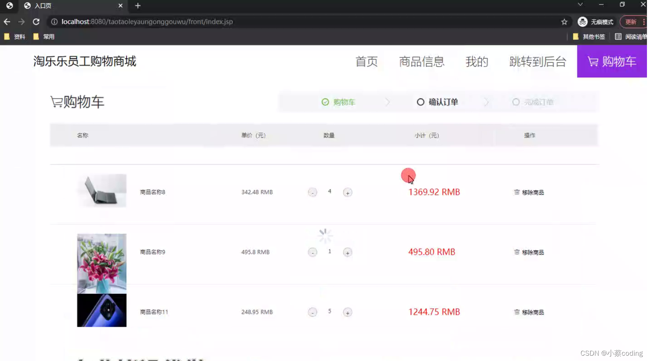
Task: Remove 商品名称8 via 移除商品
Action: 529,192
